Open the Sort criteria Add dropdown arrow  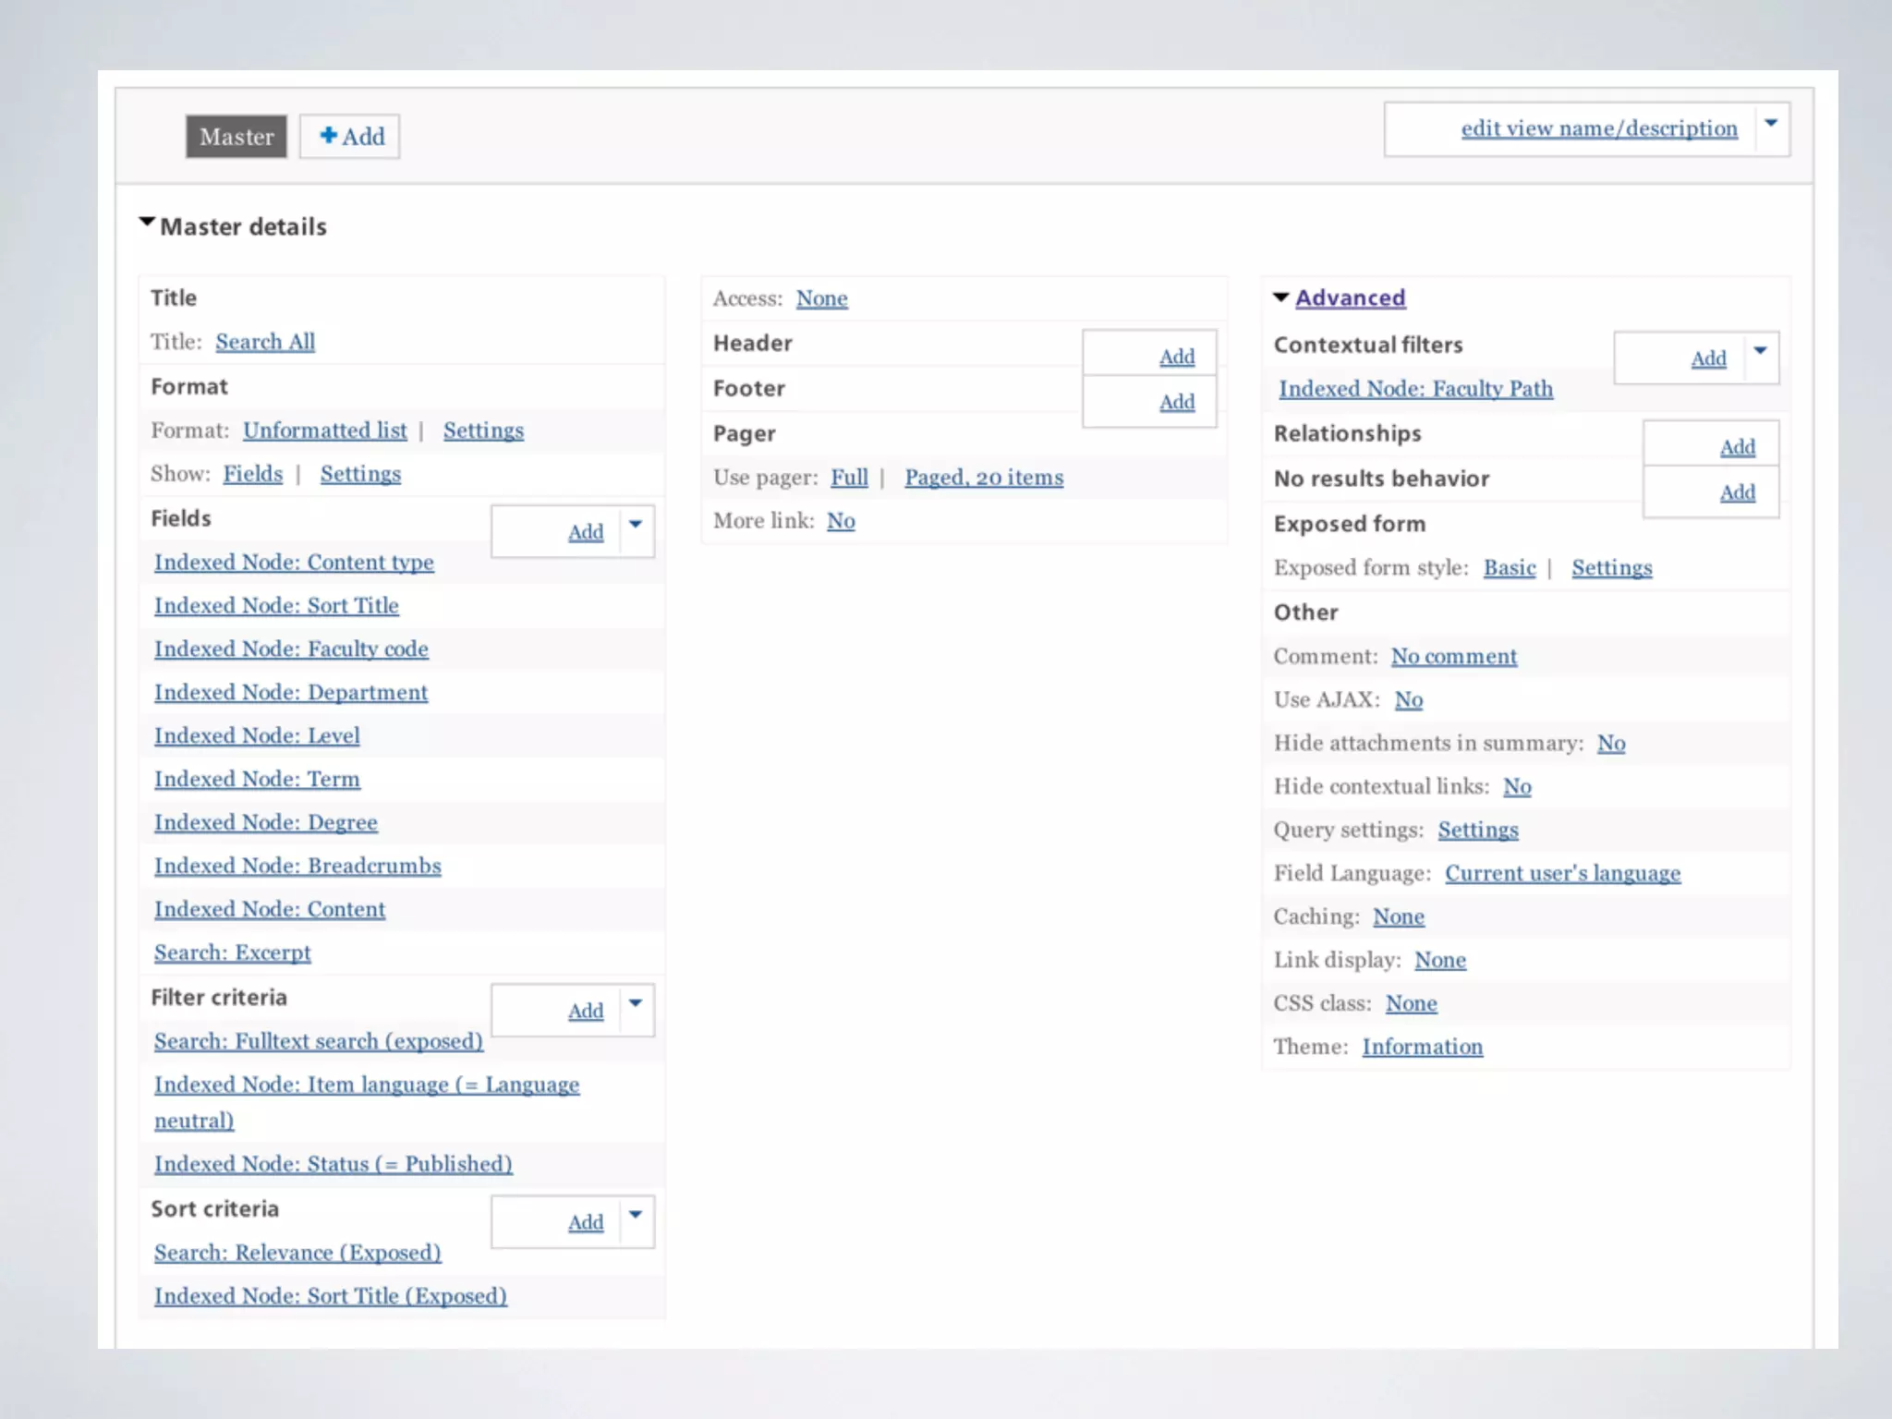click(x=636, y=1216)
